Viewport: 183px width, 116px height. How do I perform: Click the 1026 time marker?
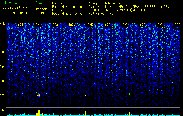(x=107, y=25)
